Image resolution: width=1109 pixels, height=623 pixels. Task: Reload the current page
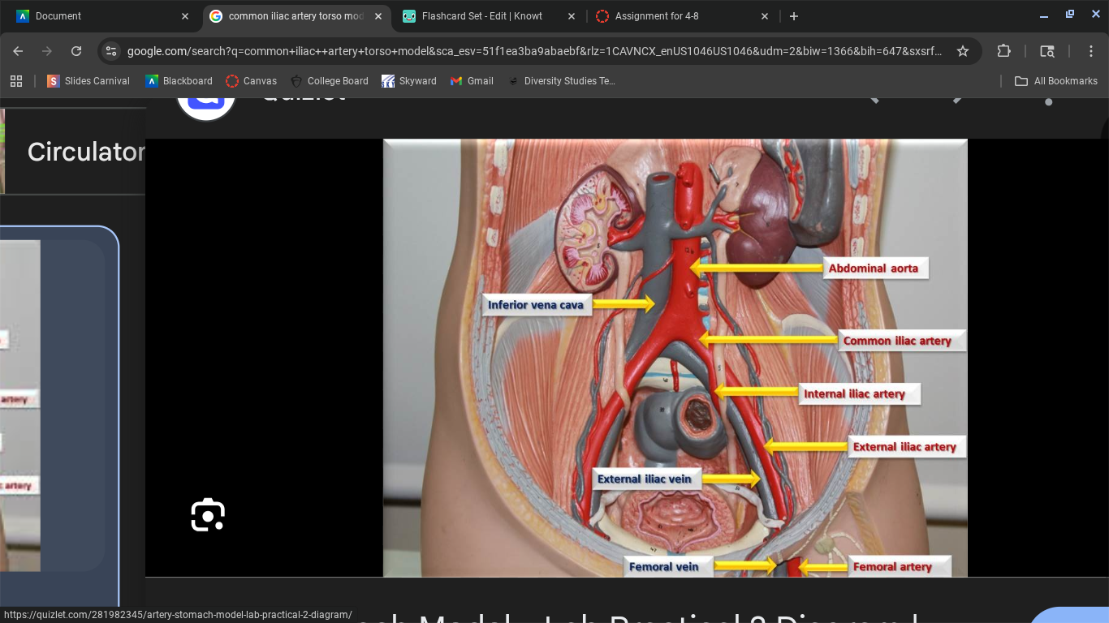(x=76, y=51)
